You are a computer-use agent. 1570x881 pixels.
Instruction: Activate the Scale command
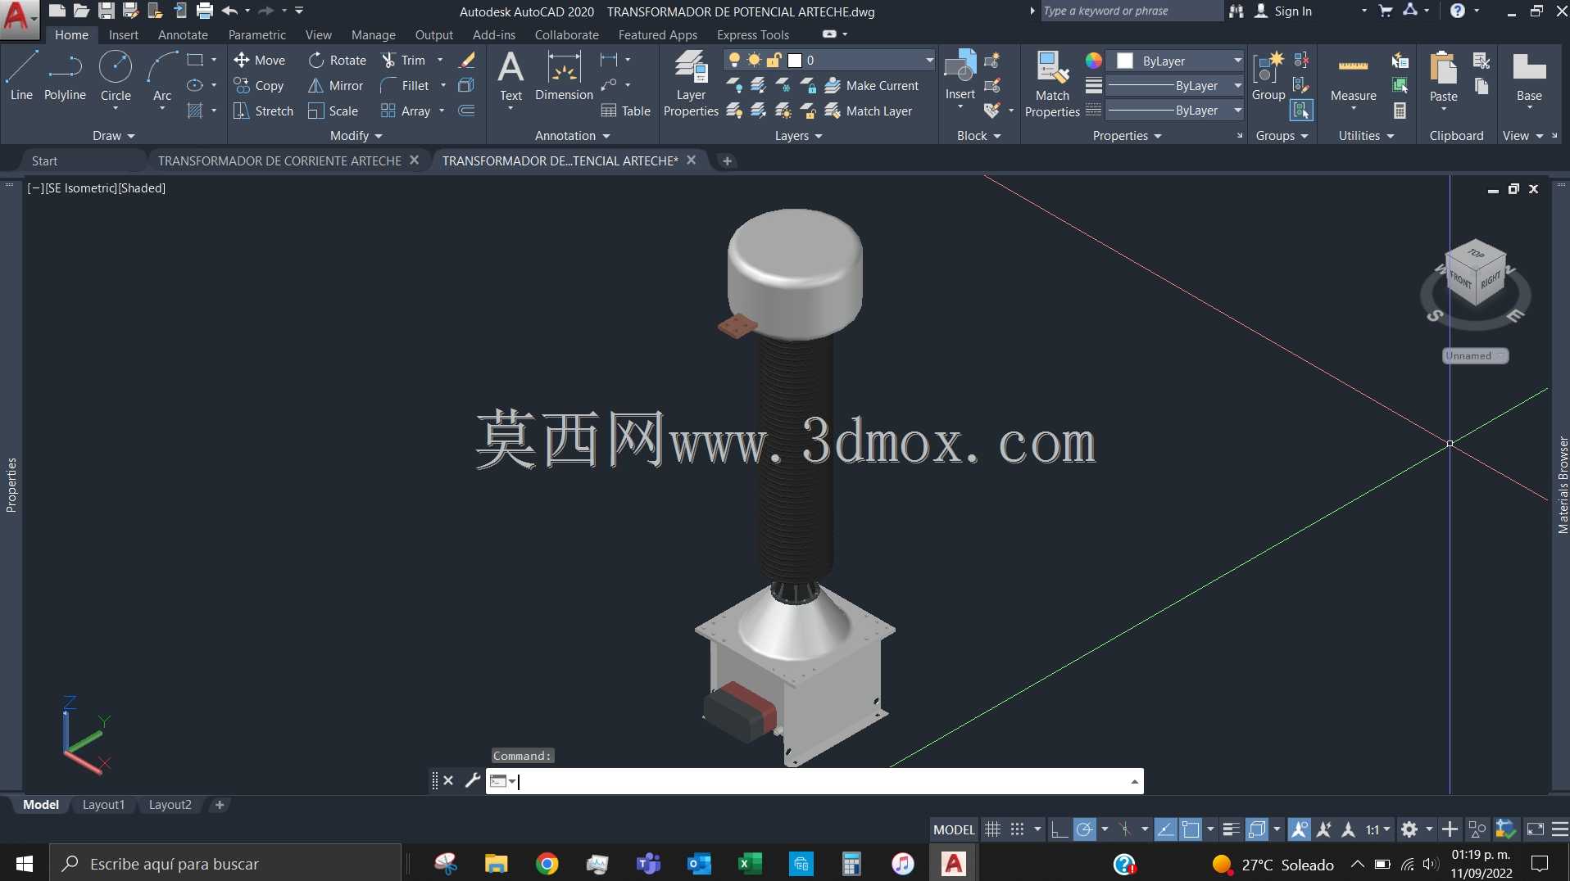point(333,111)
